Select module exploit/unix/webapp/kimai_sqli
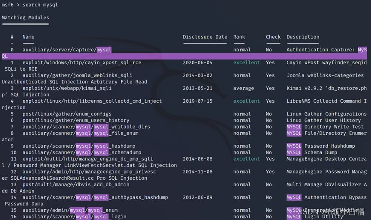The height and width of the screenshot is (220, 371). pos(67,88)
